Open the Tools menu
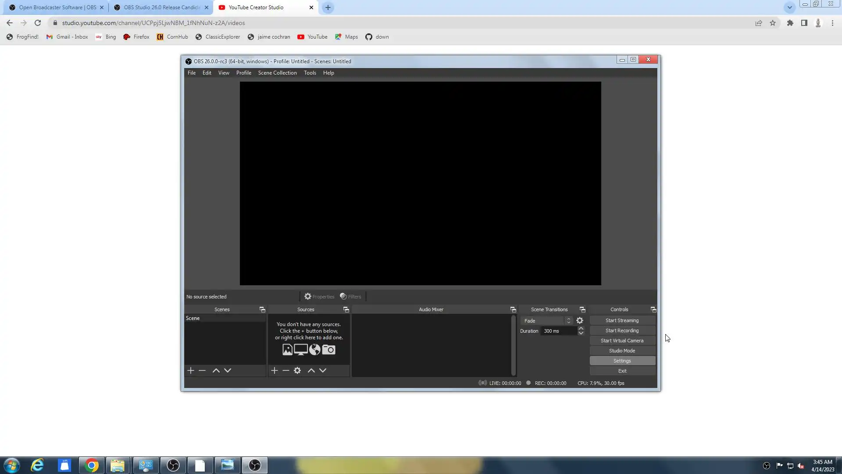The image size is (842, 474). pyautogui.click(x=310, y=73)
